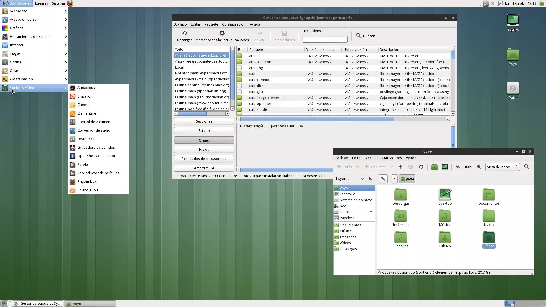The height and width of the screenshot is (307, 546).
Task: Click Marcar todas las actualizaciones gear icon
Action: coord(222,33)
